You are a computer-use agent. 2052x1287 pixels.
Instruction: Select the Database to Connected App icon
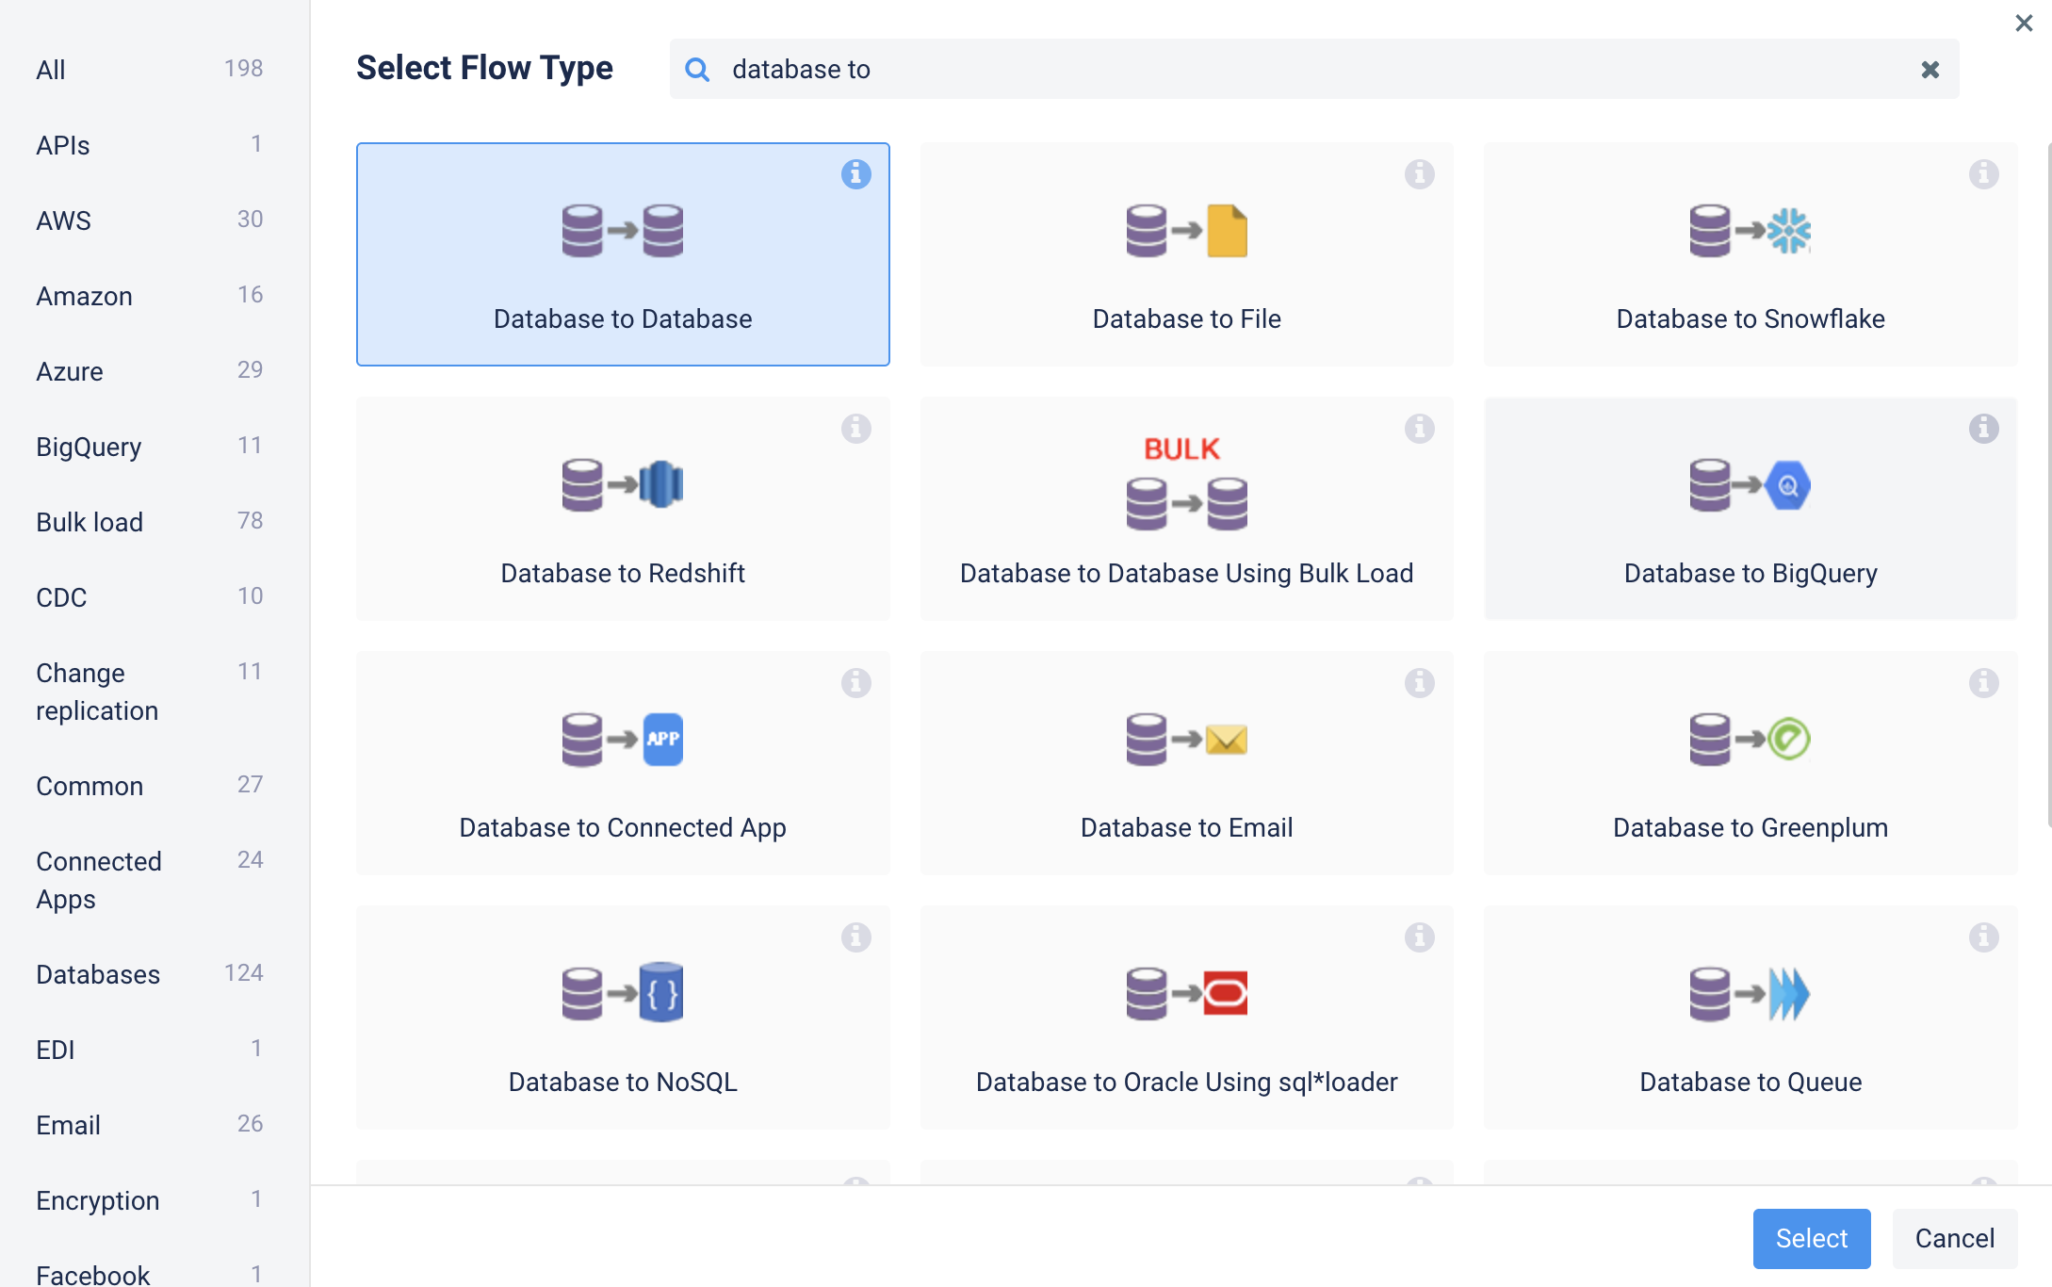coord(623,740)
